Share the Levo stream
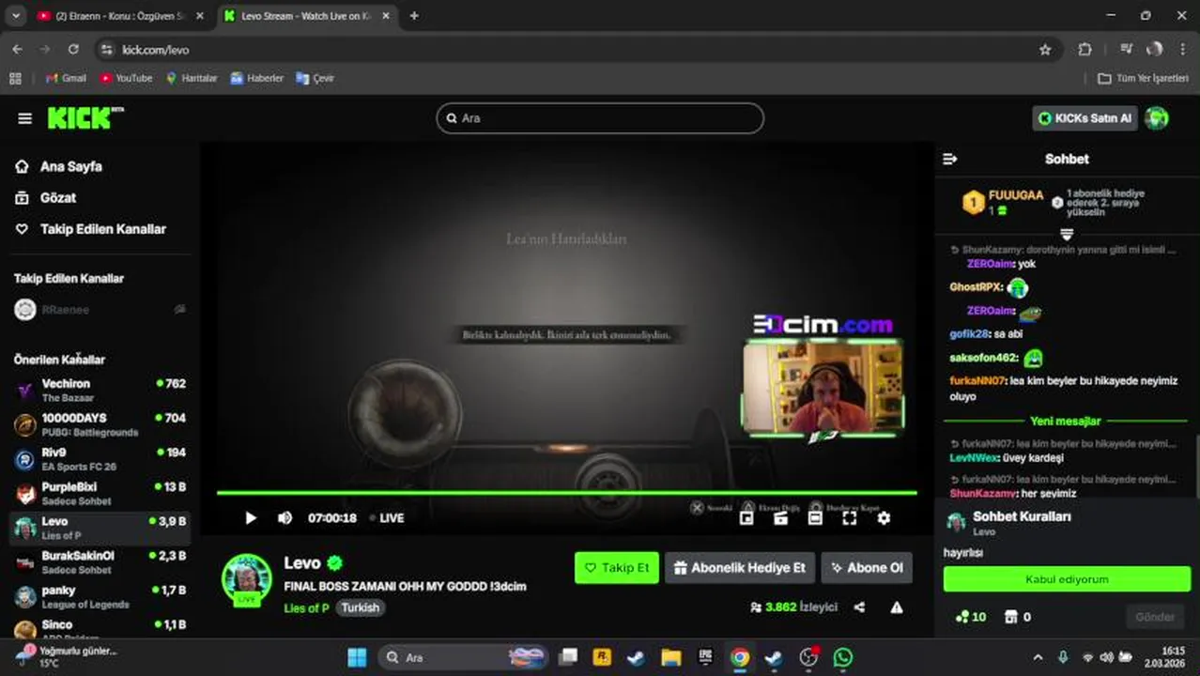 [x=859, y=607]
